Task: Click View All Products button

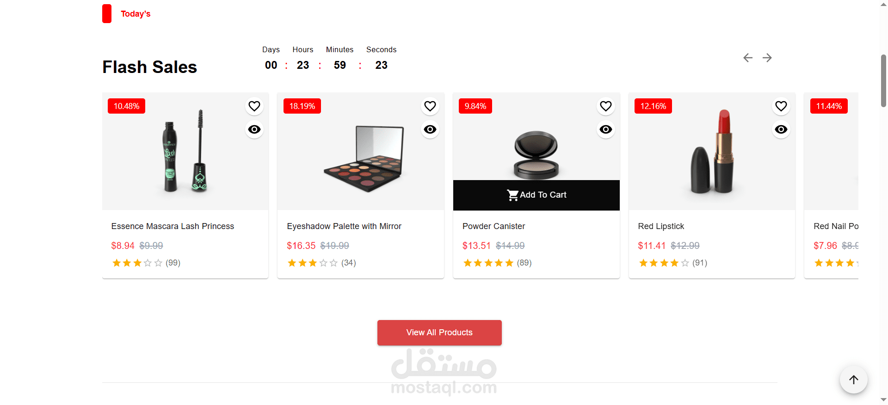Action: click(439, 332)
